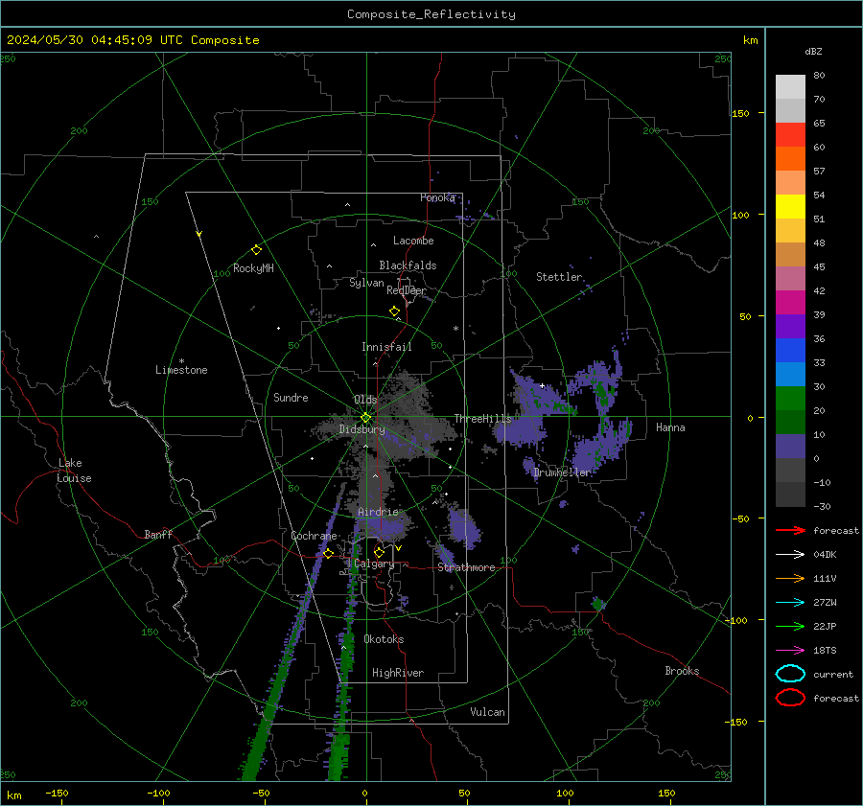Click the RockyMH label
The height and width of the screenshot is (806, 863).
(x=253, y=268)
